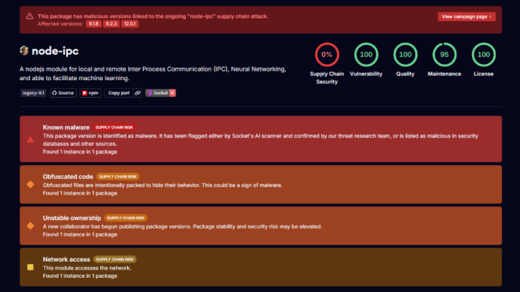
Task: Click the red triangle icon on Known malware
Action: click(x=30, y=140)
